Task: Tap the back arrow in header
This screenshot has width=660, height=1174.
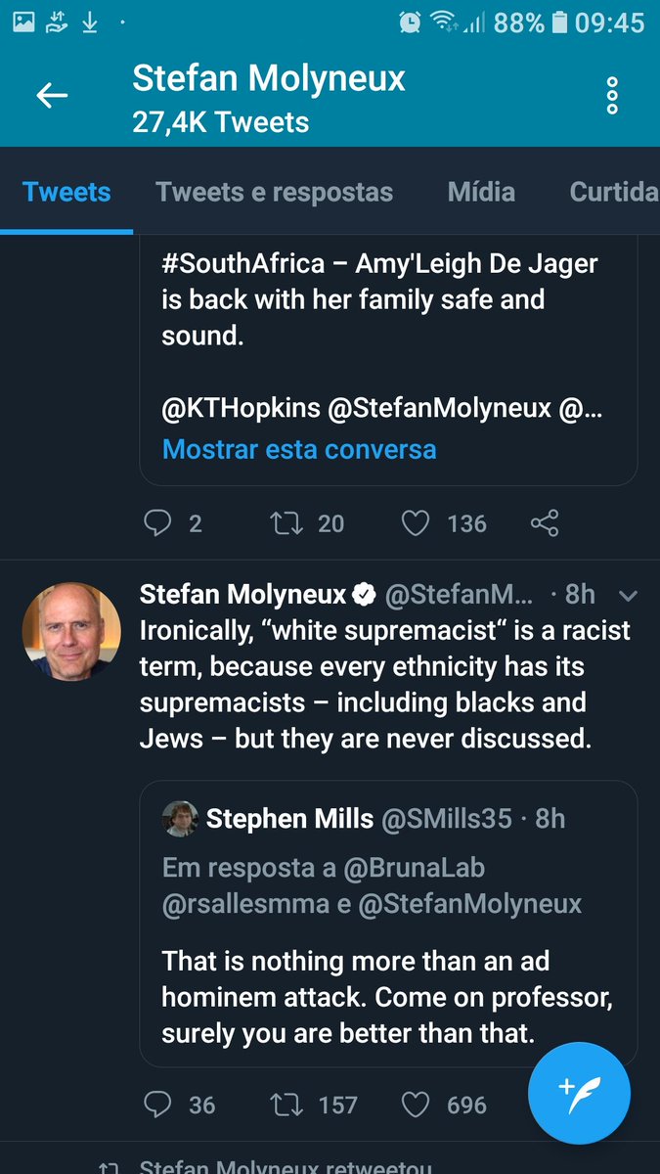Action: [52, 95]
